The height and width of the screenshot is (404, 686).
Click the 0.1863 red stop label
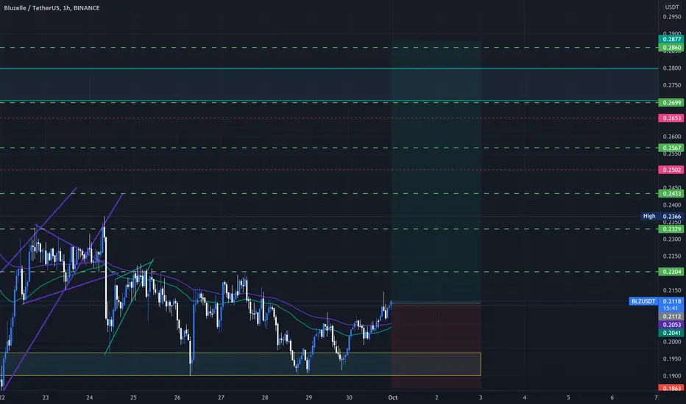pyautogui.click(x=671, y=388)
